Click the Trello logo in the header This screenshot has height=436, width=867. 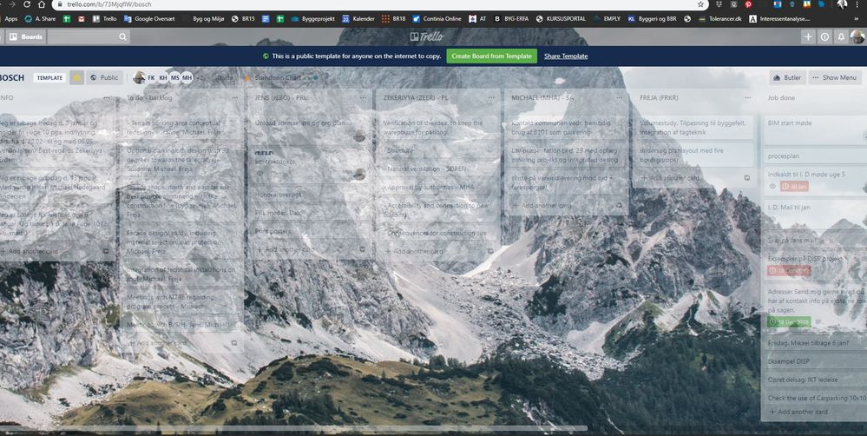[x=427, y=36]
